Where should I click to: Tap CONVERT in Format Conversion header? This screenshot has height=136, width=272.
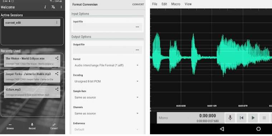[138, 5]
